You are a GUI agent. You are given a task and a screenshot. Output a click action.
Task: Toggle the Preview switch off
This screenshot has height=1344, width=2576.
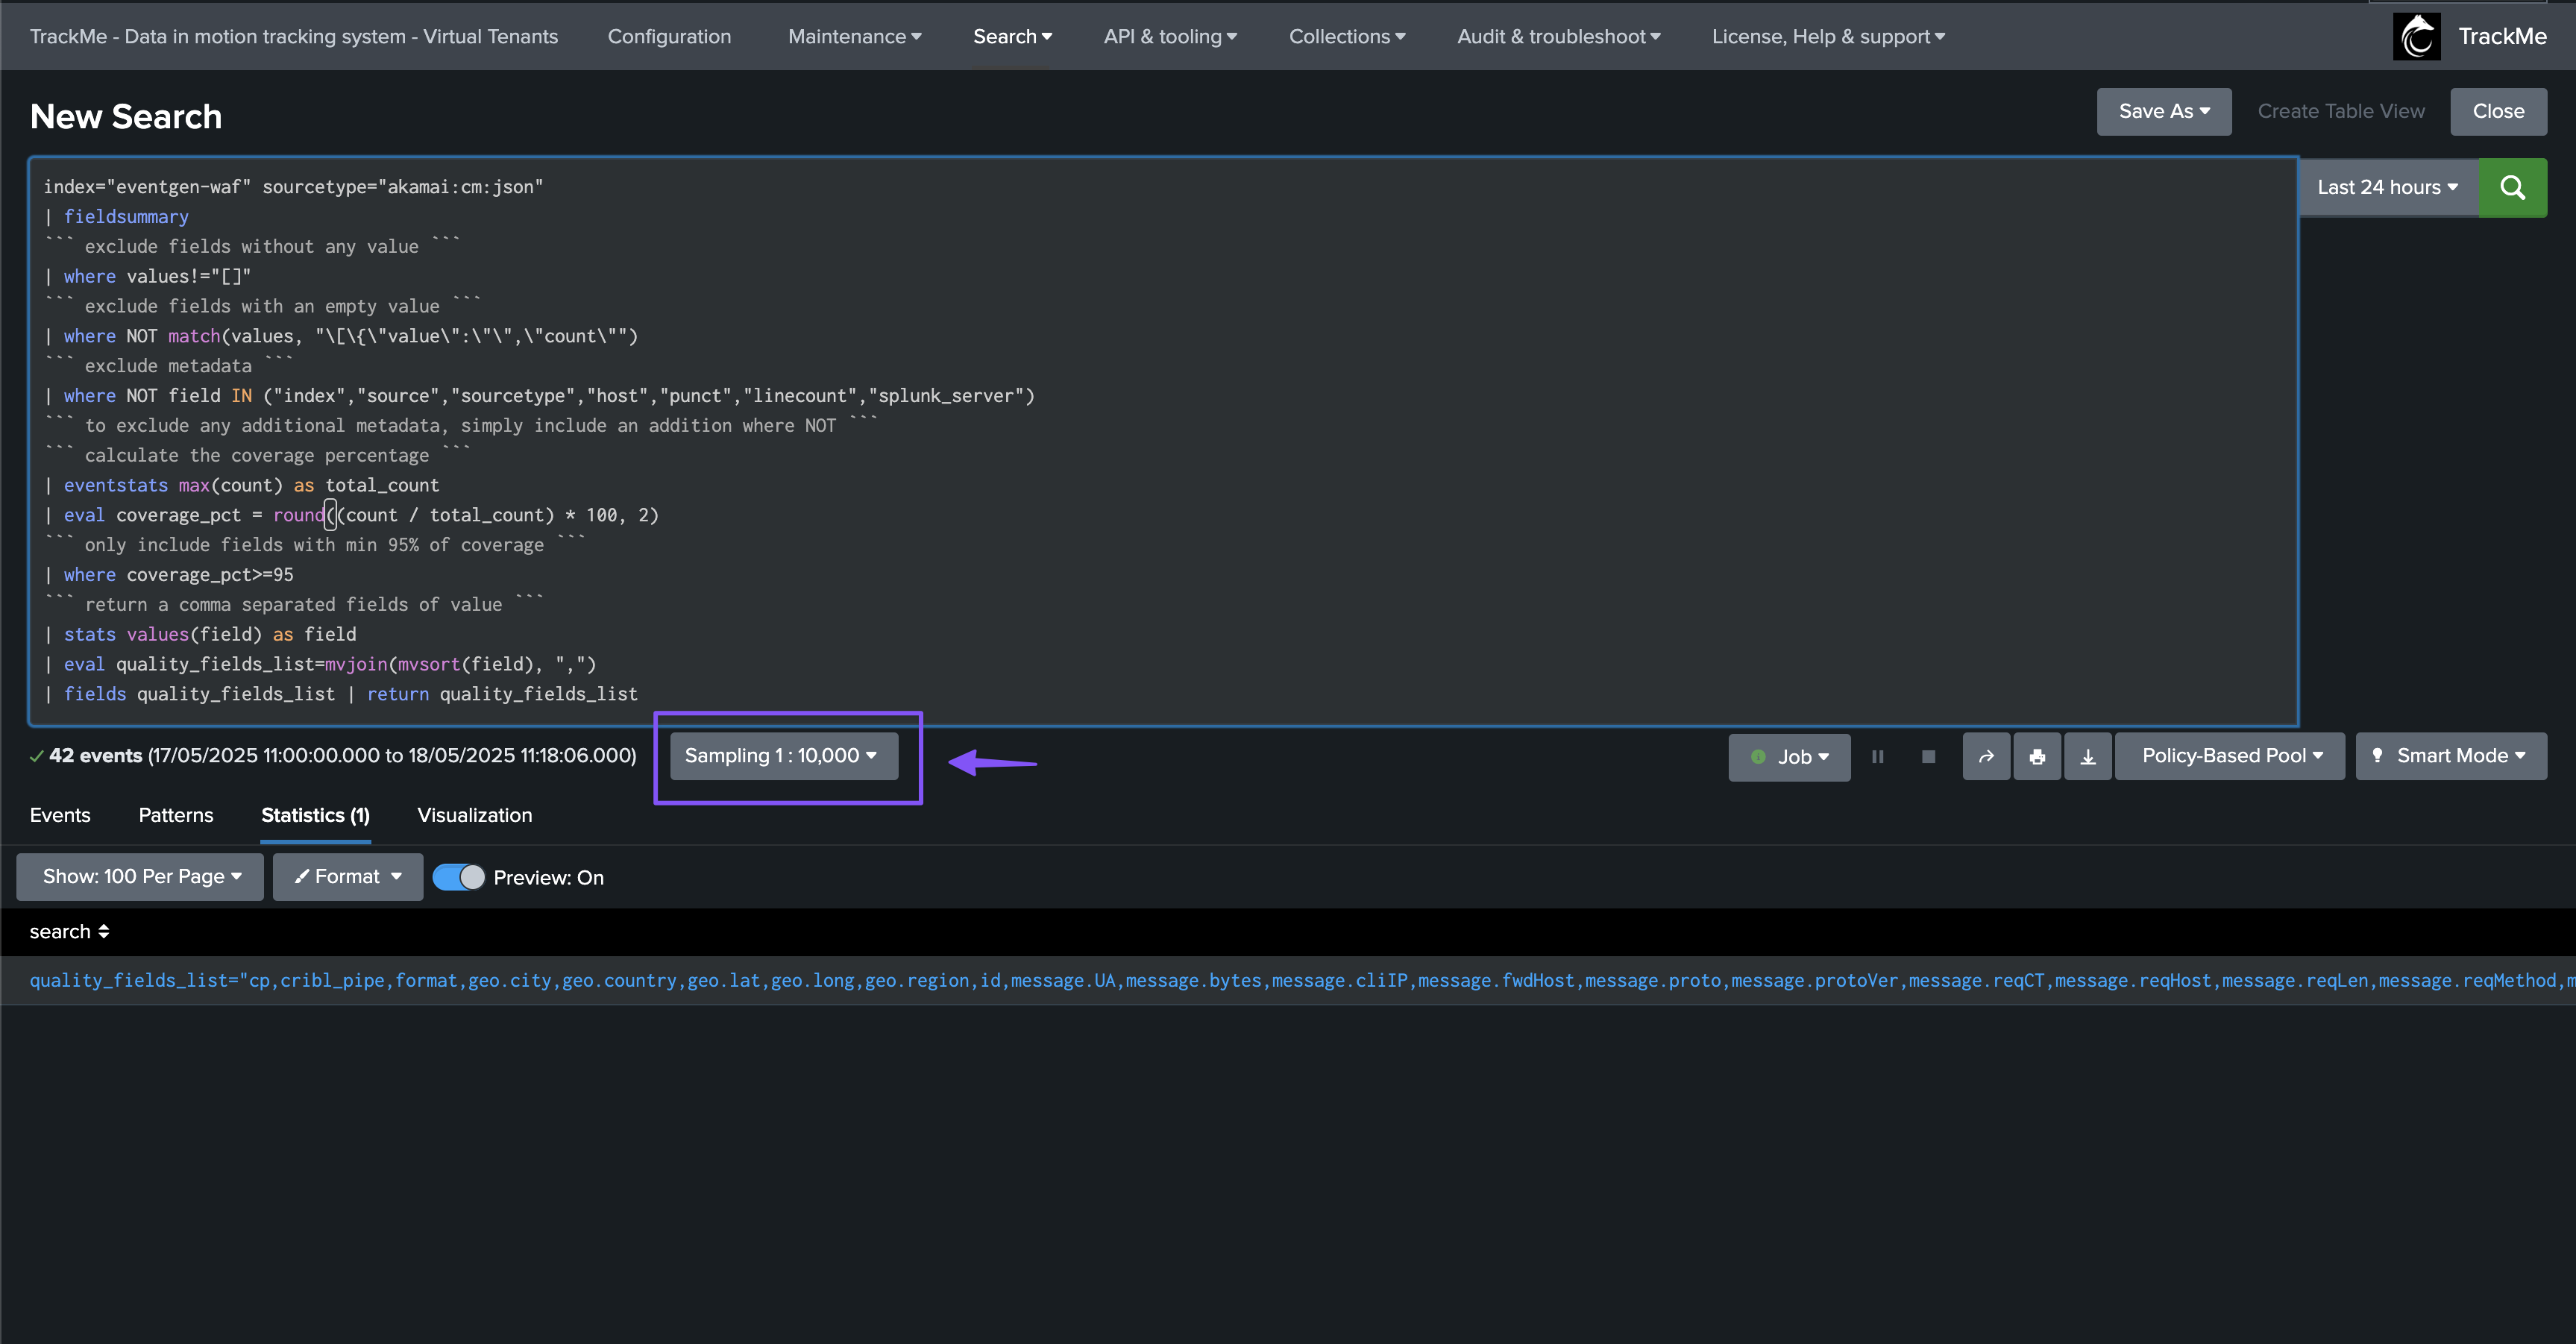coord(459,877)
